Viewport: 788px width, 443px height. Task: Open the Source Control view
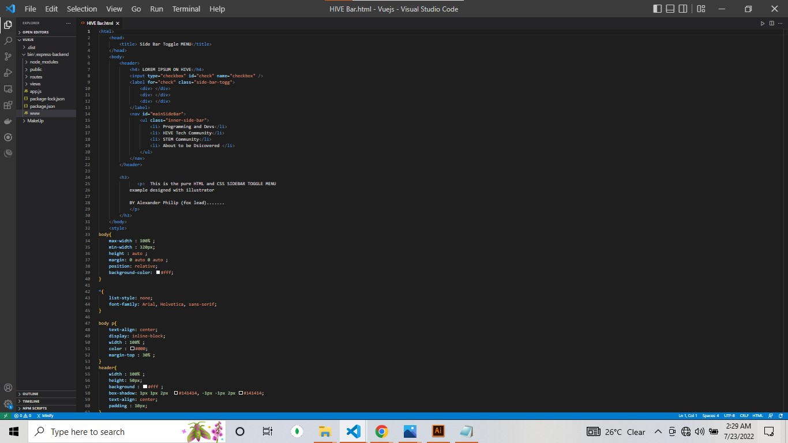point(8,57)
